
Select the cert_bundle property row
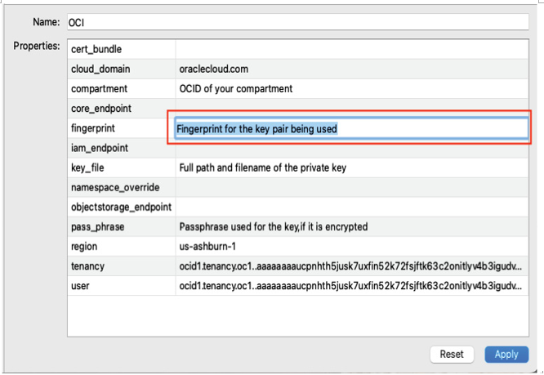(298, 49)
